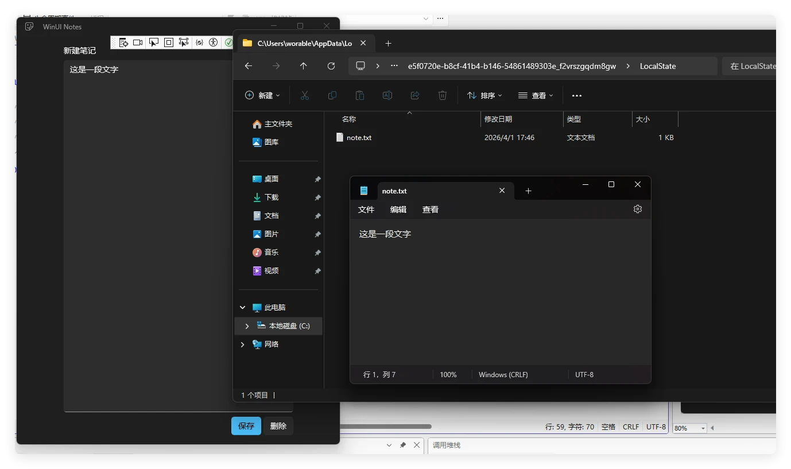Refresh the File Explorer folder view
Screen dimensions: 791x469
331,66
